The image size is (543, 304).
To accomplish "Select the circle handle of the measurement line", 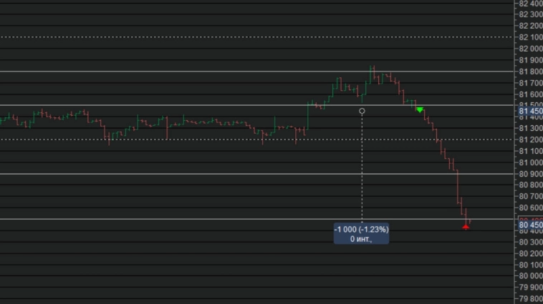I will (x=362, y=111).
